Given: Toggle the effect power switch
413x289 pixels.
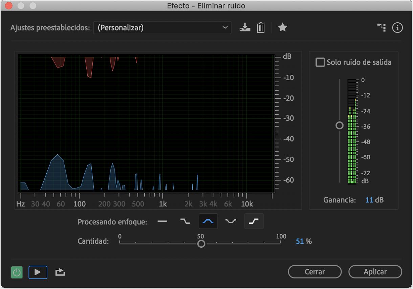Looking at the screenshot, I should pyautogui.click(x=17, y=272).
